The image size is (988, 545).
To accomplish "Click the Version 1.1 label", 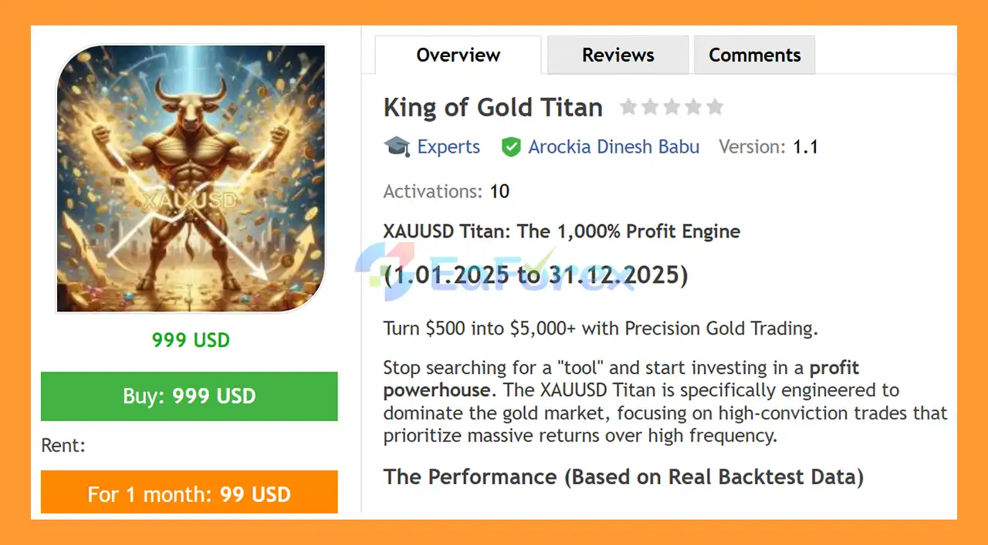I will (767, 146).
